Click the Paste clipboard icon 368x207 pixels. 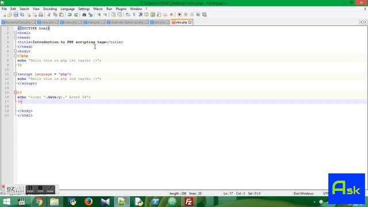62,15
